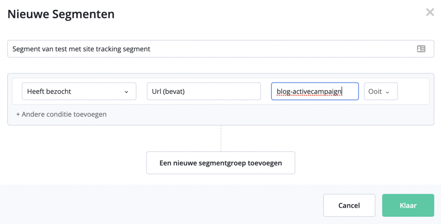Focus the segment name text field
The width and height of the screenshot is (441, 224).
(x=220, y=49)
